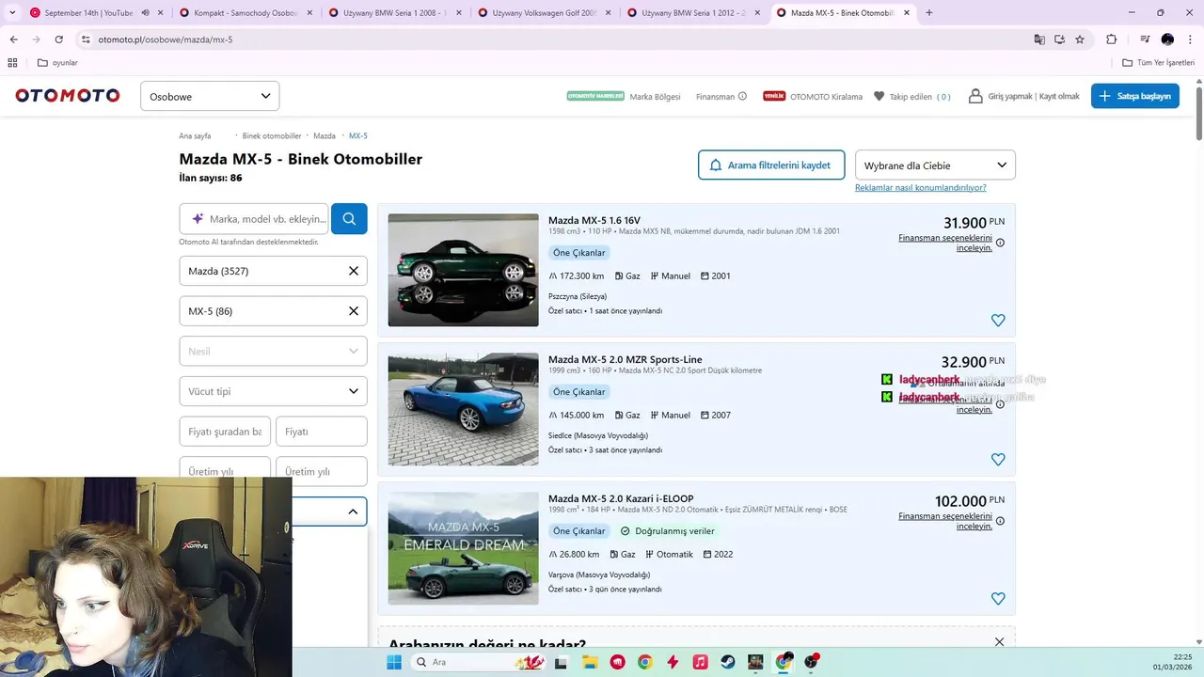Screen dimensions: 1204x677
Task: Click the info icon beside the 102.000 PLN price
Action: (1000, 521)
